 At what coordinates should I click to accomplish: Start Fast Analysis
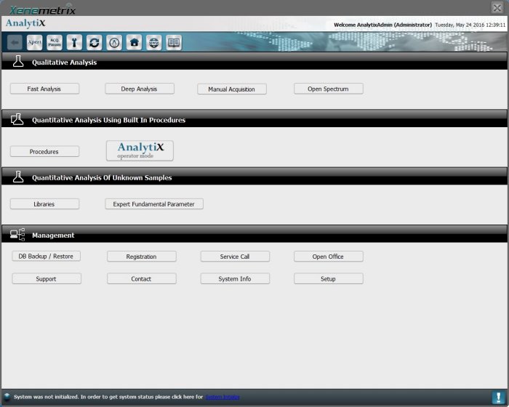click(x=44, y=89)
